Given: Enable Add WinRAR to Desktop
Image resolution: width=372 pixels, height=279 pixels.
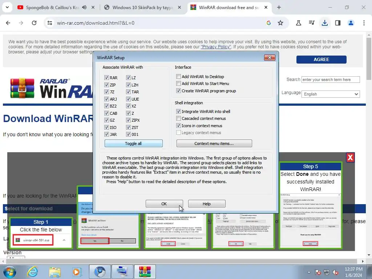Looking at the screenshot, I should point(178,76).
